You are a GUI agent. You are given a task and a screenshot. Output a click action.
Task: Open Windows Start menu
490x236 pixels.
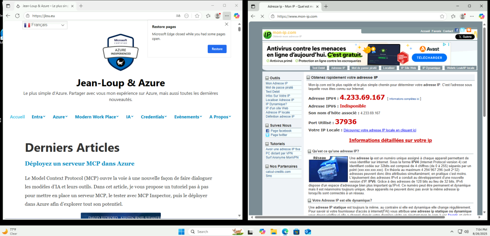coord(181,232)
